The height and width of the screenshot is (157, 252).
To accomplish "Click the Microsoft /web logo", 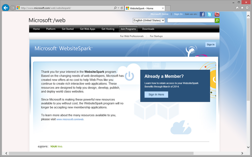I will 47,20.
